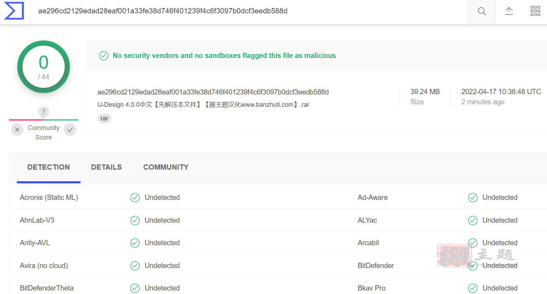The width and height of the screenshot is (547, 294).
Task: Click AhnLab-V3 Undetected check icon
Action: coord(135,220)
